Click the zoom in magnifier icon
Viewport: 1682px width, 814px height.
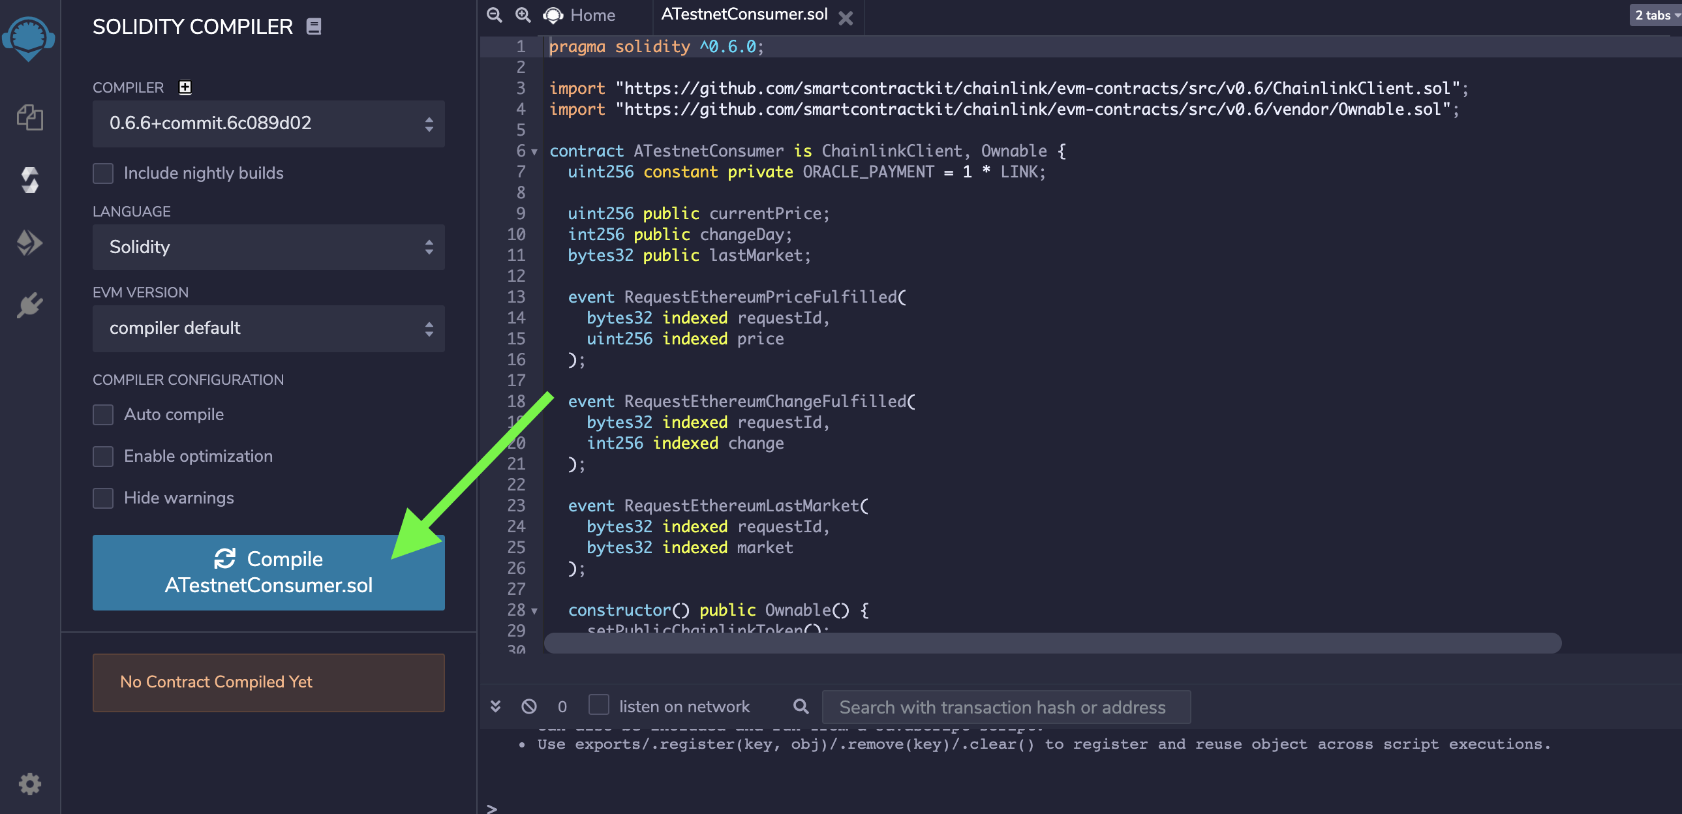pos(523,15)
